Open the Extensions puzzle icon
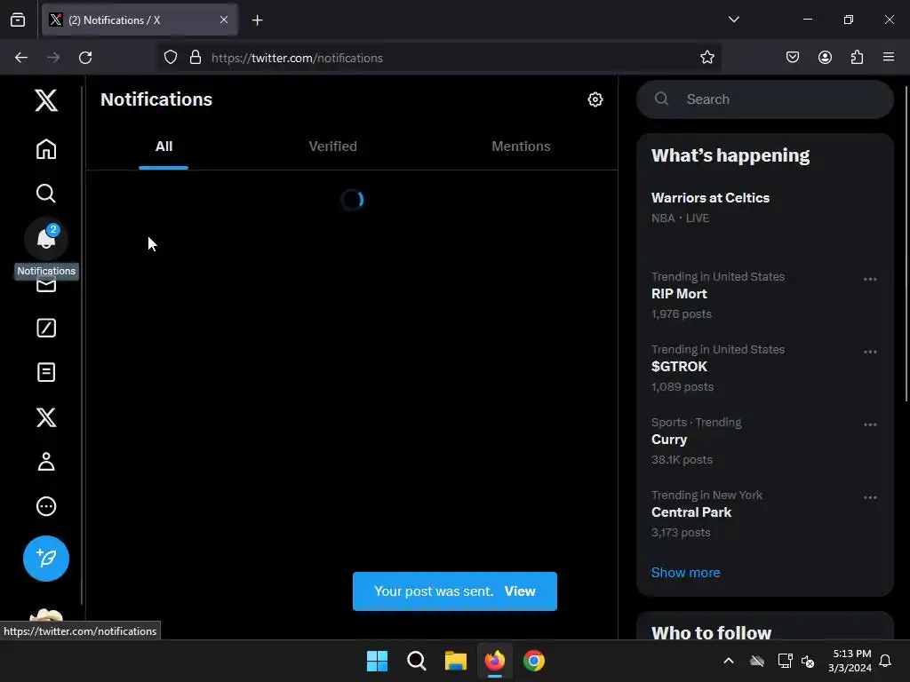 857,58
